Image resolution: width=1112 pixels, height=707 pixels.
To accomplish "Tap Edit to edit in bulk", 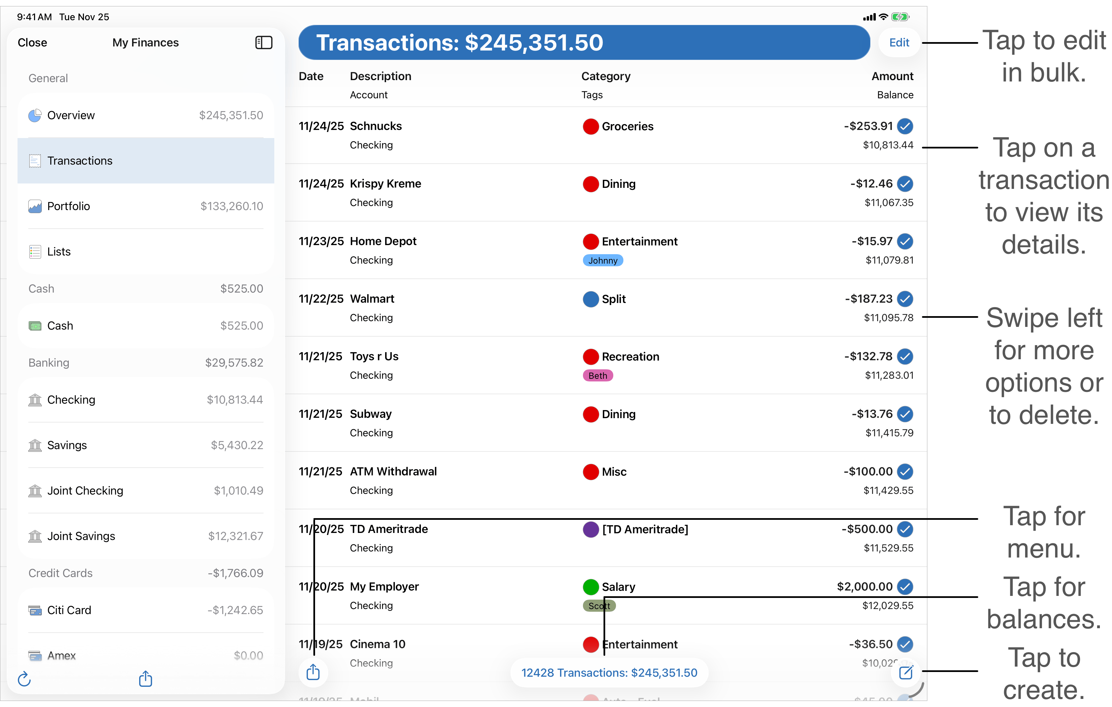I will [899, 42].
